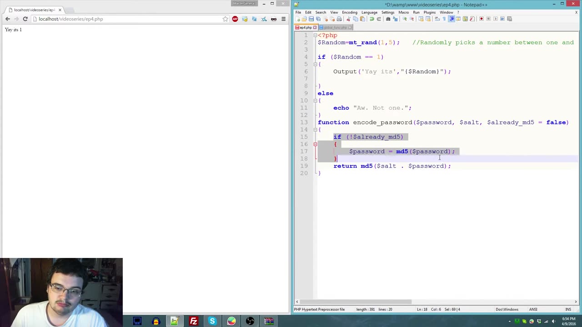Image resolution: width=582 pixels, height=327 pixels.
Task: Open the Encoding menu
Action: (350, 12)
